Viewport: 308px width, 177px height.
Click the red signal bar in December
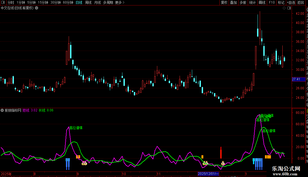(x=221, y=152)
